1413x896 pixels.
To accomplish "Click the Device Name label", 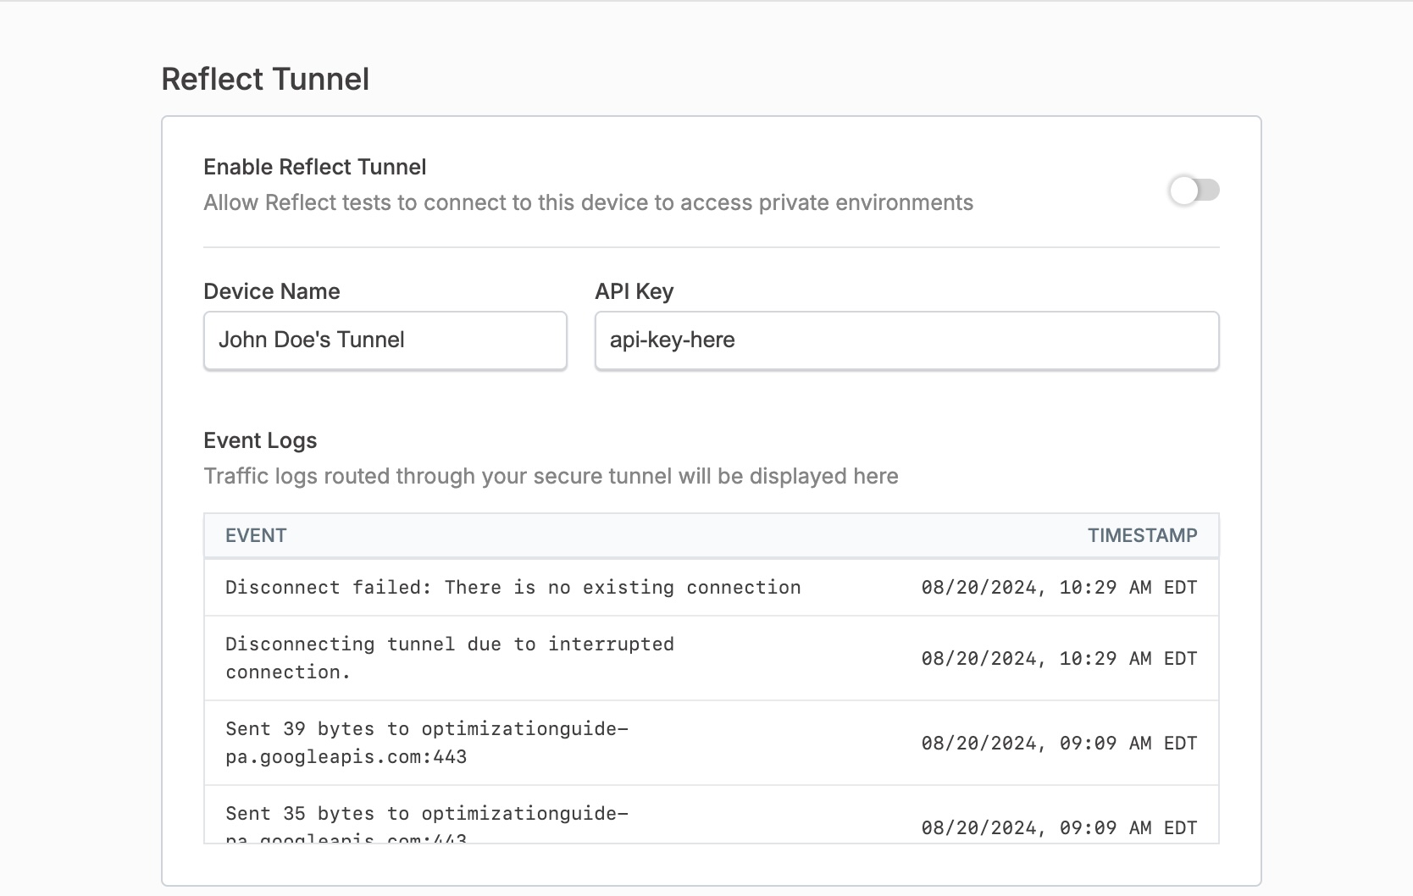I will [x=271, y=290].
